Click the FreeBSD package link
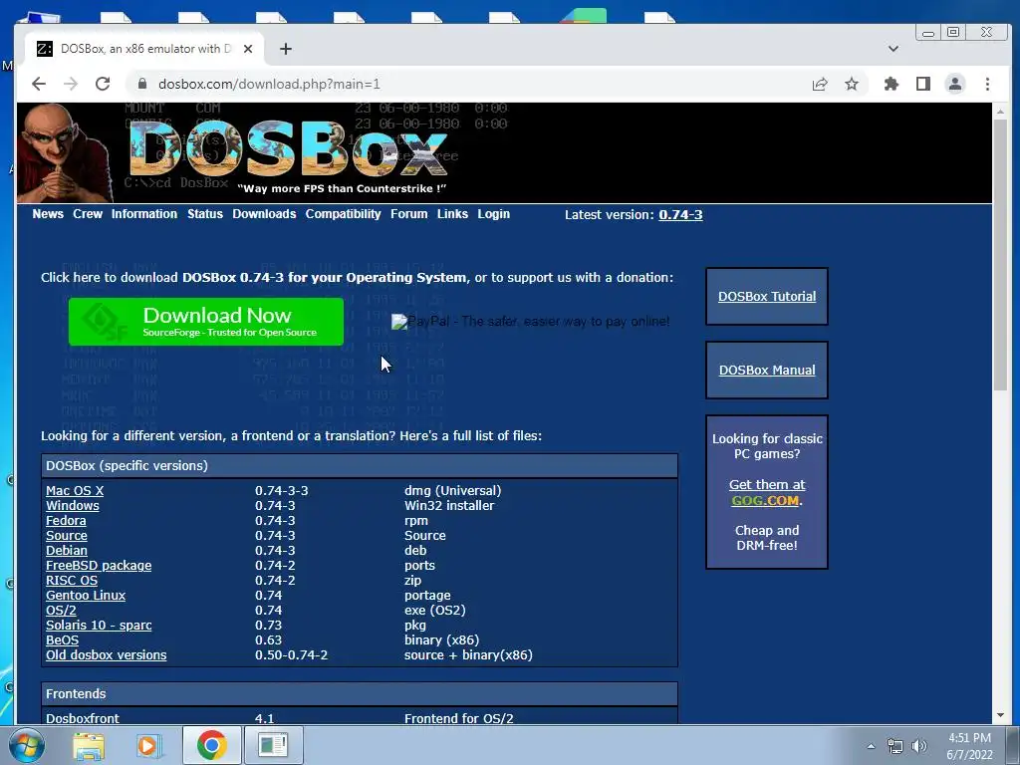Image resolution: width=1020 pixels, height=765 pixels. tap(99, 566)
